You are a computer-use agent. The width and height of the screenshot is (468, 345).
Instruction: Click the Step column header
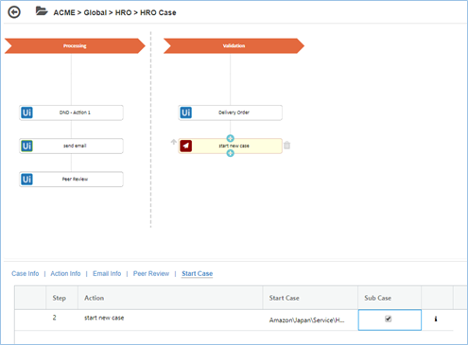[61, 298]
